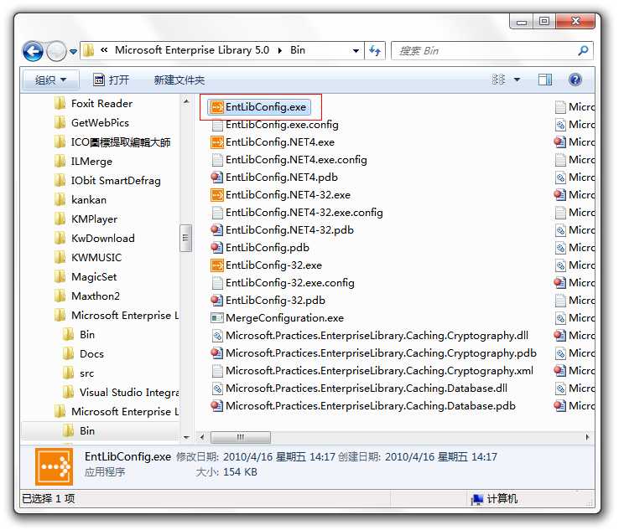Screen dimensions: 624x530
Task: Click EntLibConfig-32.pdb file icon
Action: [x=217, y=301]
